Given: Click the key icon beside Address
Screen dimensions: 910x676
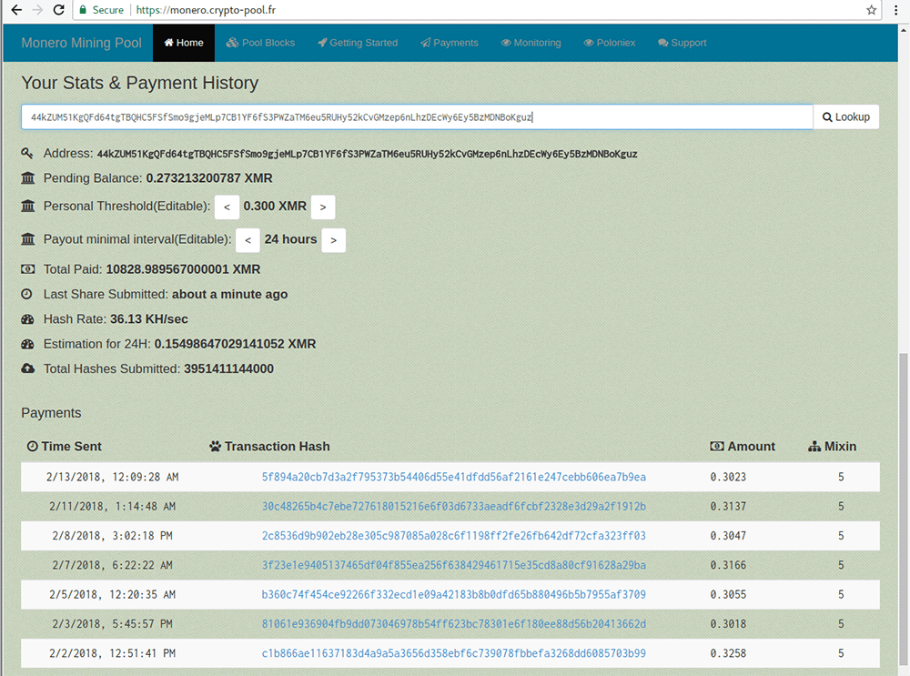Looking at the screenshot, I should pos(27,154).
